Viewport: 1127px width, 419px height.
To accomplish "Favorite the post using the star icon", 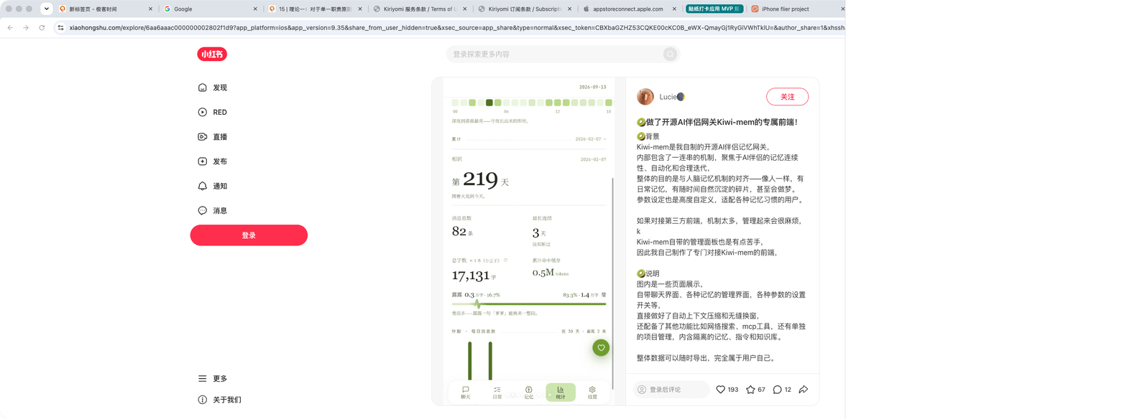I will (x=755, y=390).
